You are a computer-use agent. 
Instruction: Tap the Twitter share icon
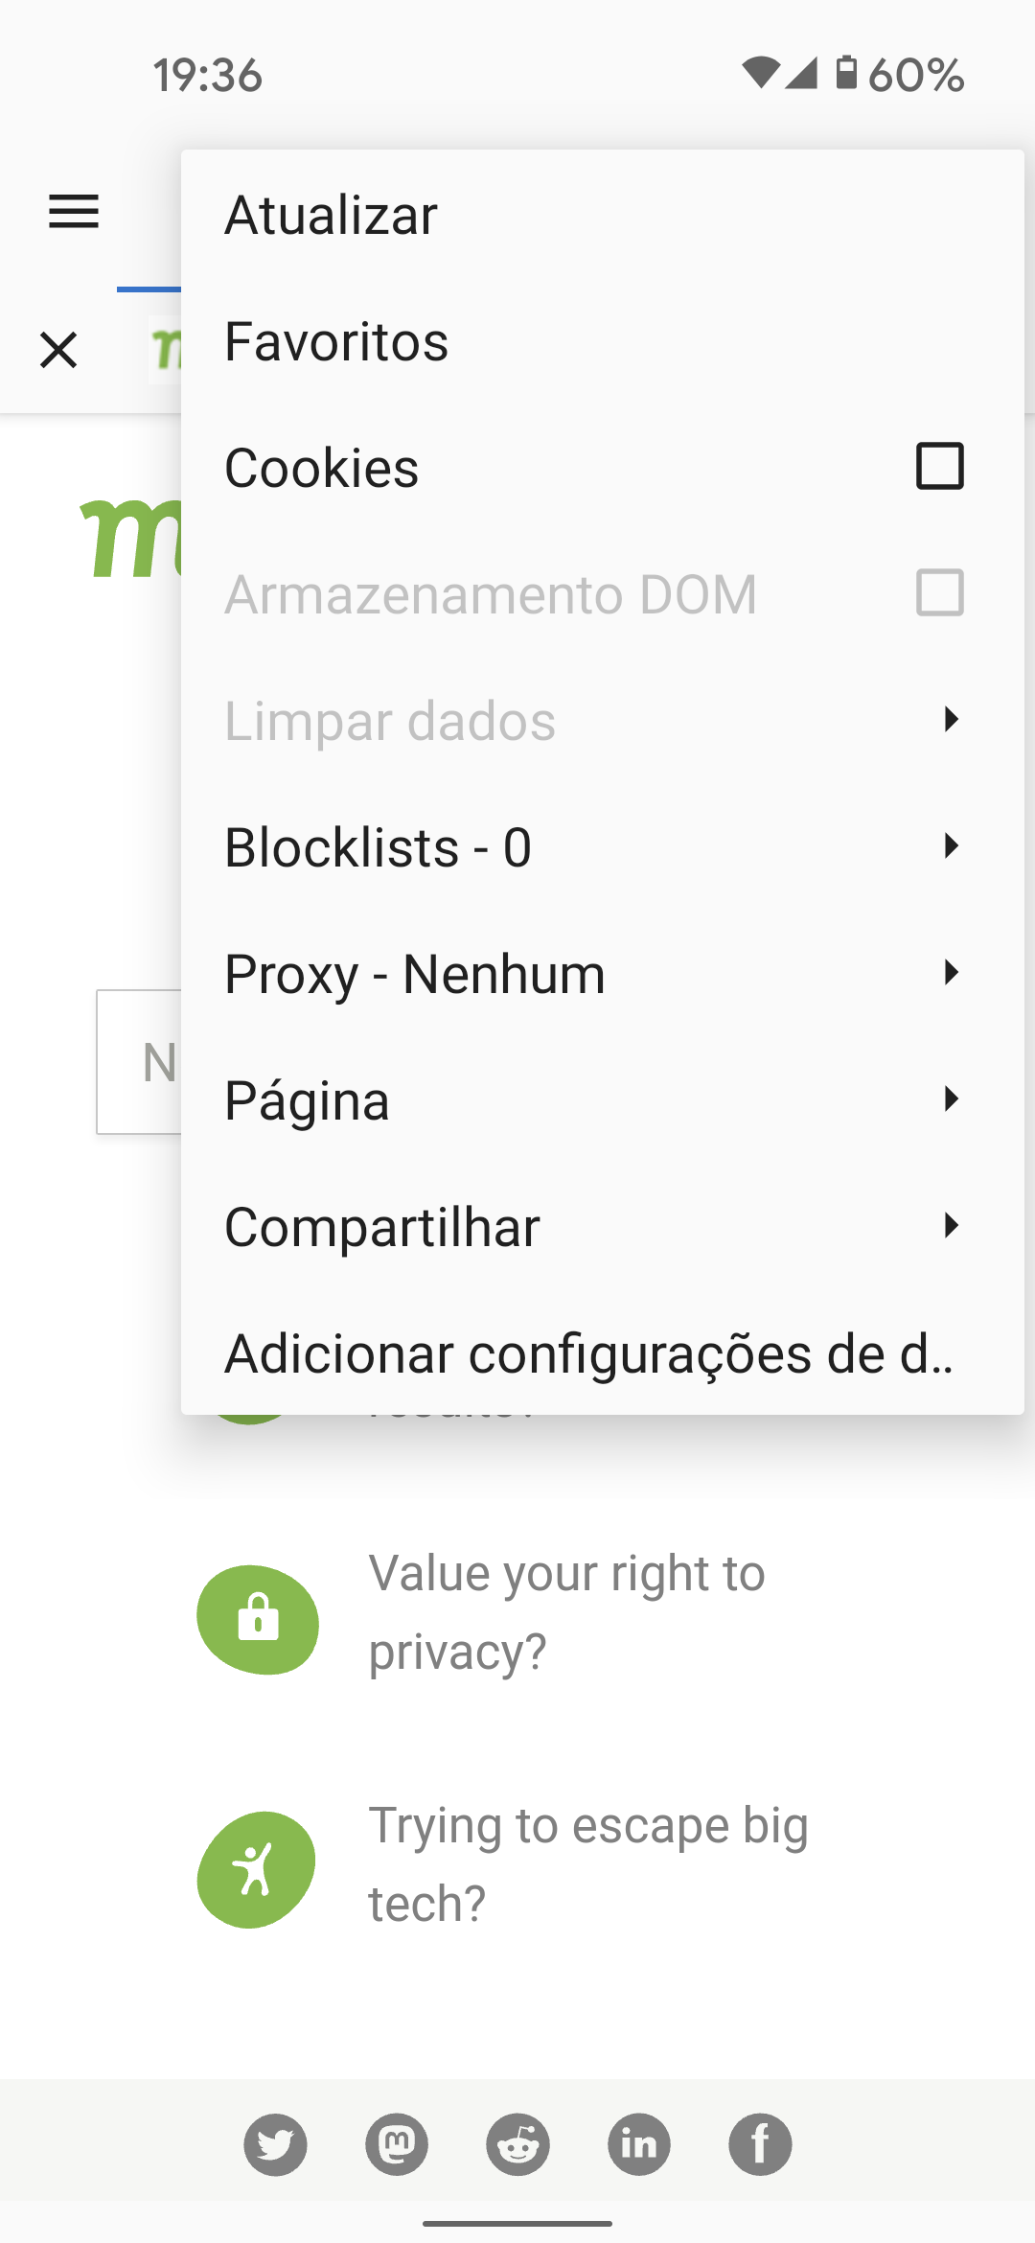(x=275, y=2144)
